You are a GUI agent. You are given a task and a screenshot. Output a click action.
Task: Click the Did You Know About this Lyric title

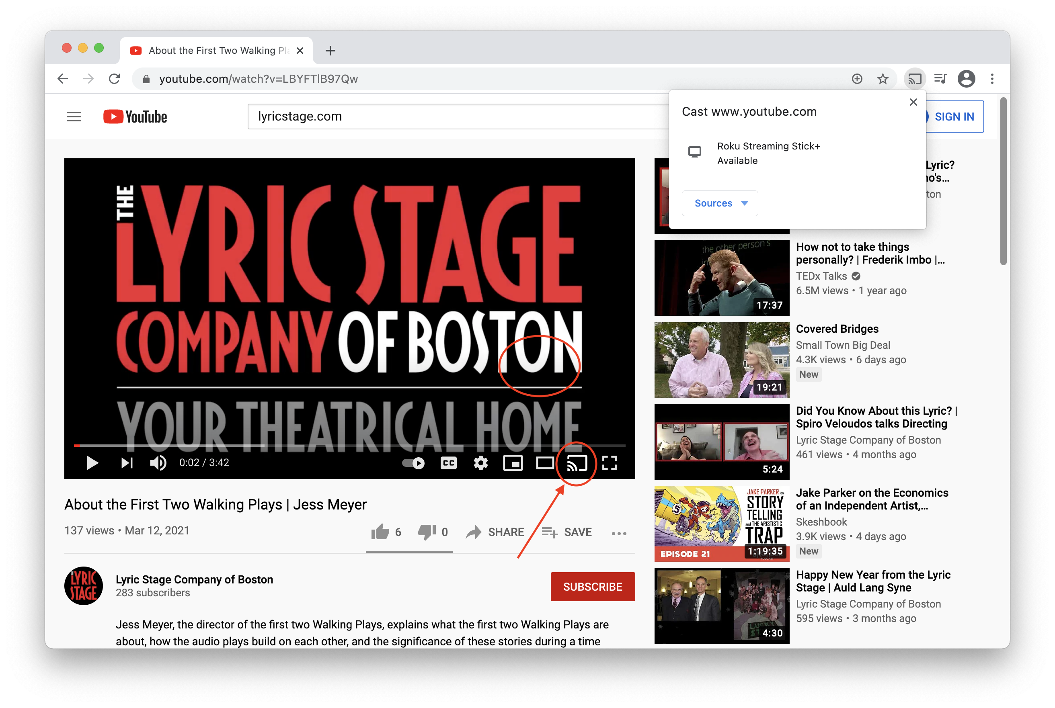click(x=876, y=417)
